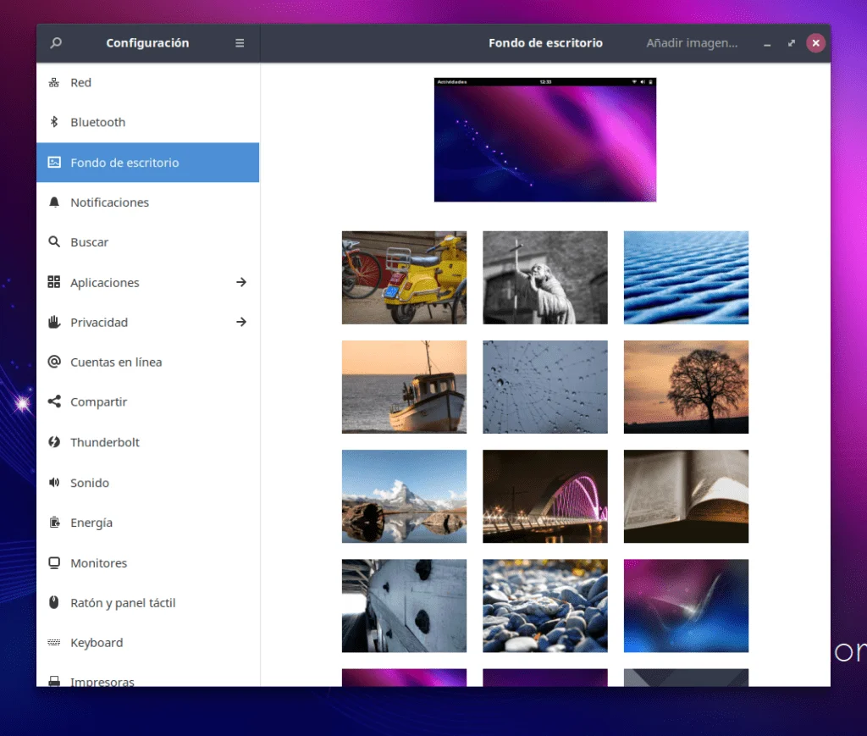Image resolution: width=867 pixels, height=736 pixels.
Task: Click the share icon beside Compartir
Action: tap(53, 401)
